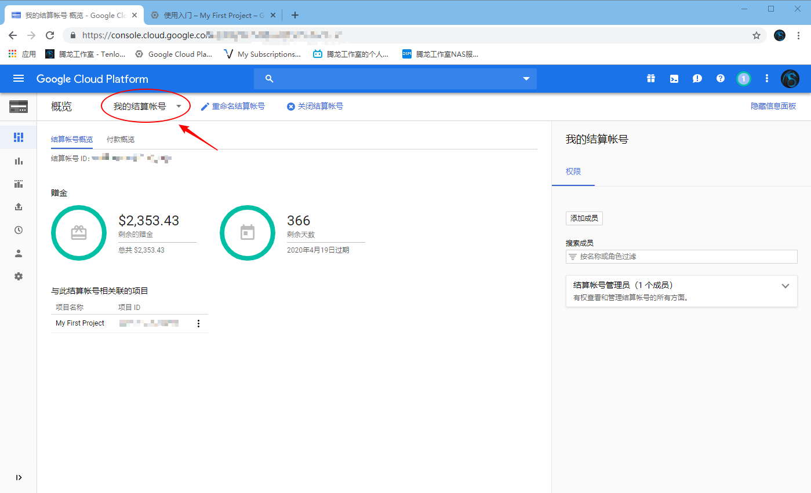Open the billing export sidebar icon
811x493 pixels.
point(19,207)
